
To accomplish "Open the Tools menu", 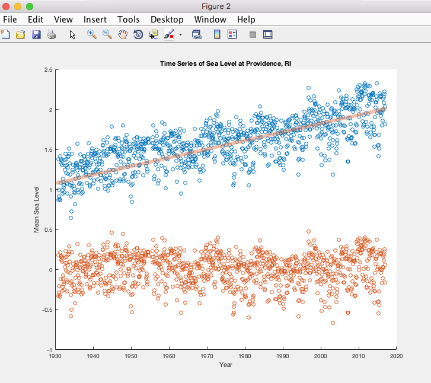I will [129, 20].
